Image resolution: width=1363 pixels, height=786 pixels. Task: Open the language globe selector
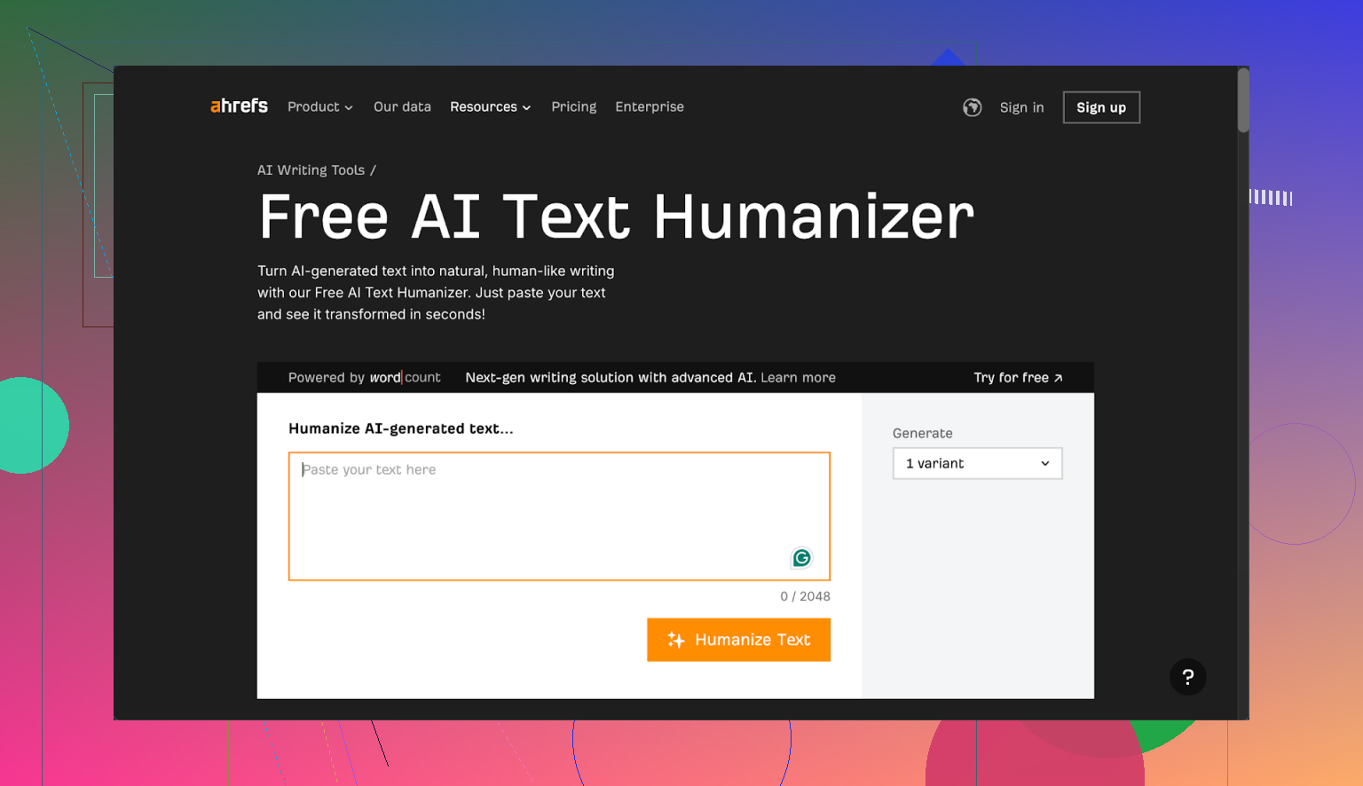(x=973, y=107)
